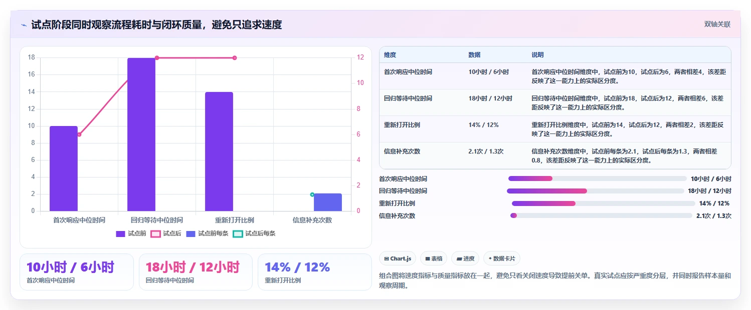Click the 首次响应中位时间 purple bar in chart

pyautogui.click(x=64, y=168)
